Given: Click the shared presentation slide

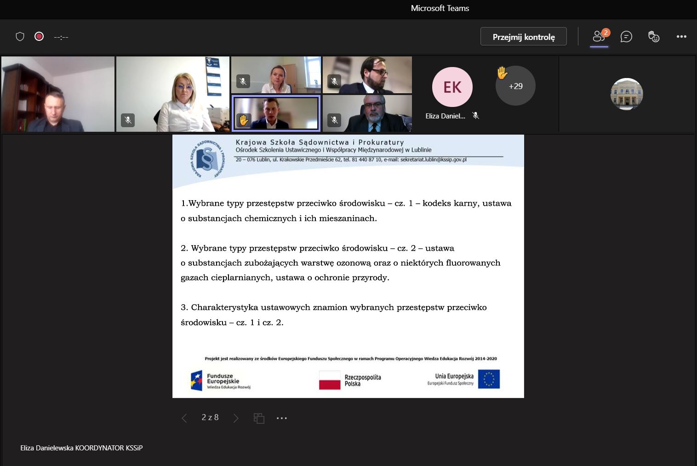Looking at the screenshot, I should coord(348,266).
